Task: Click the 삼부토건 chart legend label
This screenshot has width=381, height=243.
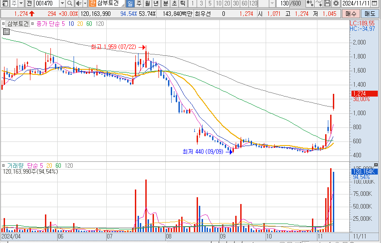Action: click(18, 24)
